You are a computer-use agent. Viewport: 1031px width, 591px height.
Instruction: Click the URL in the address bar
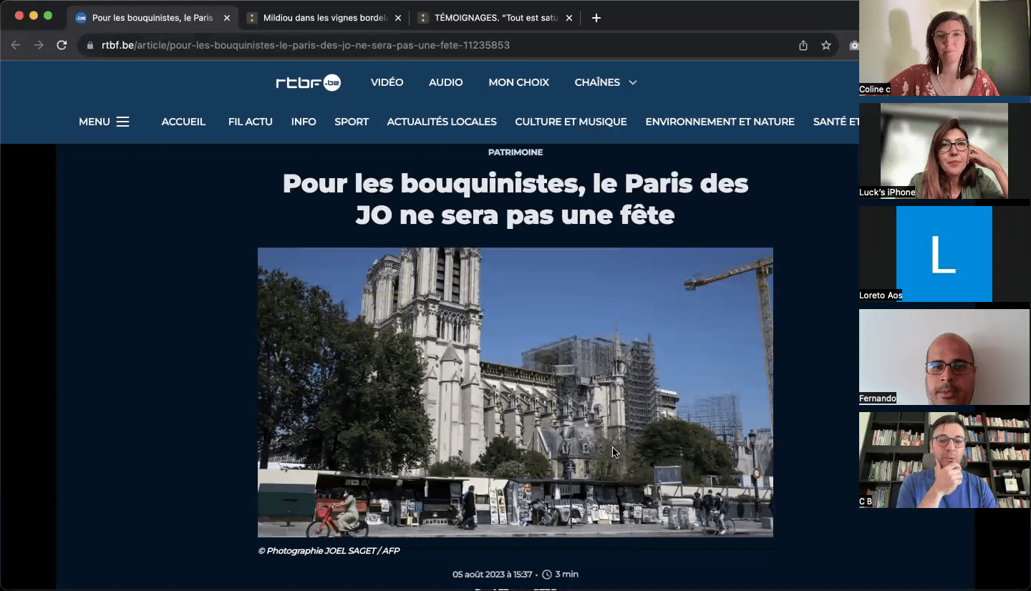pos(306,45)
